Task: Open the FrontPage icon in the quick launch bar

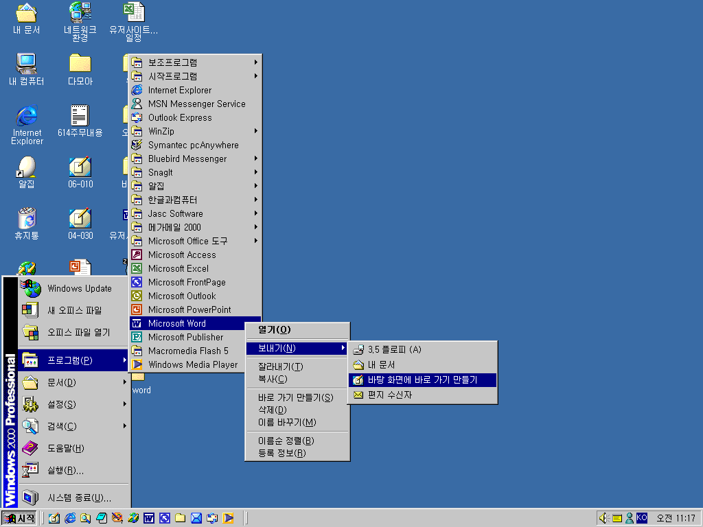Action: (x=165, y=518)
